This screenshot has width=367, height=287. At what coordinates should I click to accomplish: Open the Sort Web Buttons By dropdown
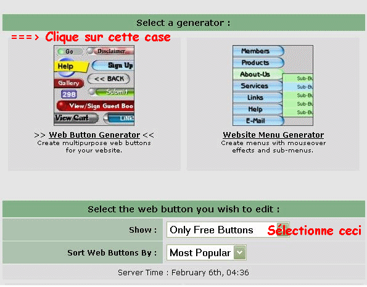207,252
